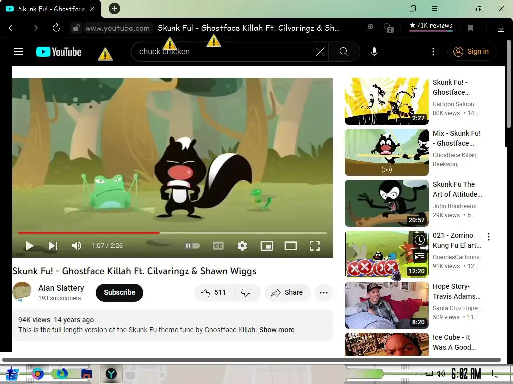Go back to the previous page
513x384 pixels.
(12, 28)
